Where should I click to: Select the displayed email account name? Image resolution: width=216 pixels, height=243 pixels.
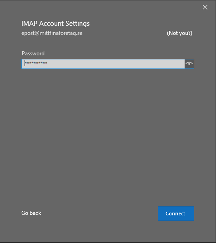(52, 33)
